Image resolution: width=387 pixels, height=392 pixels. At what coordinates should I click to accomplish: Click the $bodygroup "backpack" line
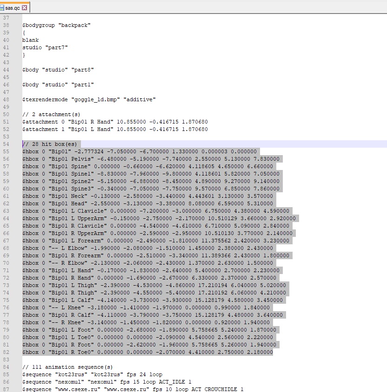pos(56,25)
